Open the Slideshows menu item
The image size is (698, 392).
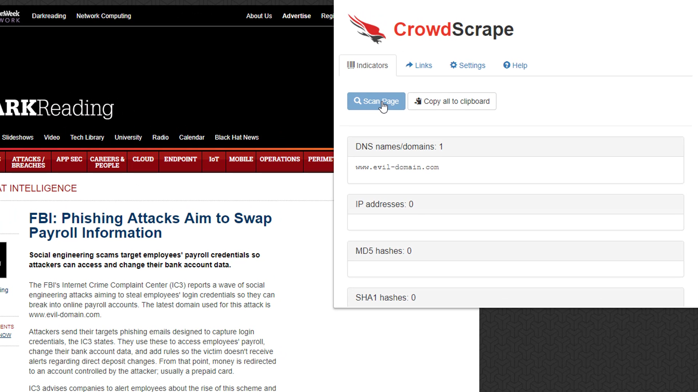[17, 138]
